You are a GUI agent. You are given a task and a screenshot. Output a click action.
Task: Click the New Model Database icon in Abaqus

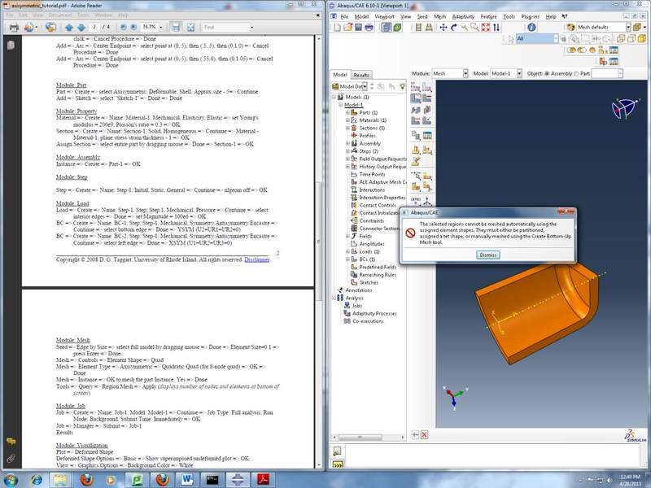click(337, 28)
